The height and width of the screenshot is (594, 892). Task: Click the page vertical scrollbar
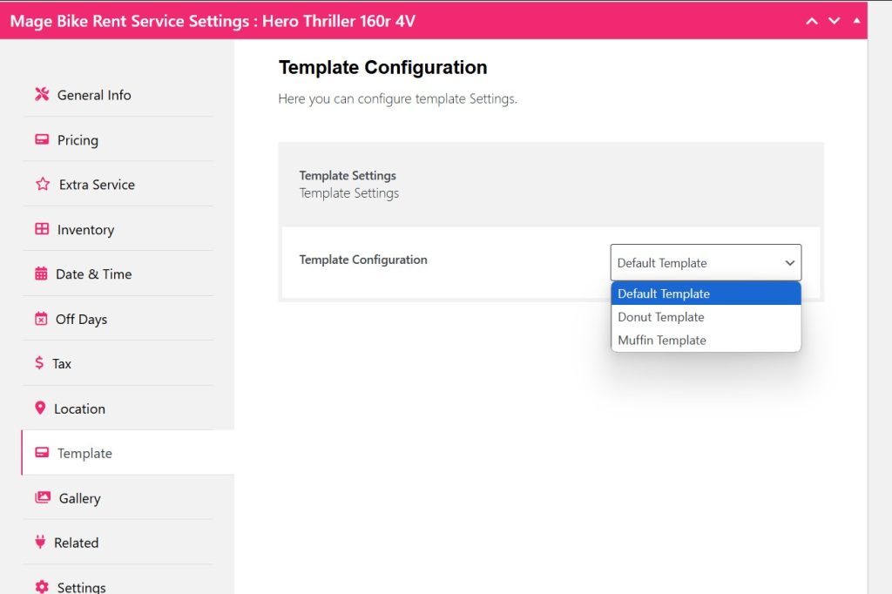click(x=879, y=296)
